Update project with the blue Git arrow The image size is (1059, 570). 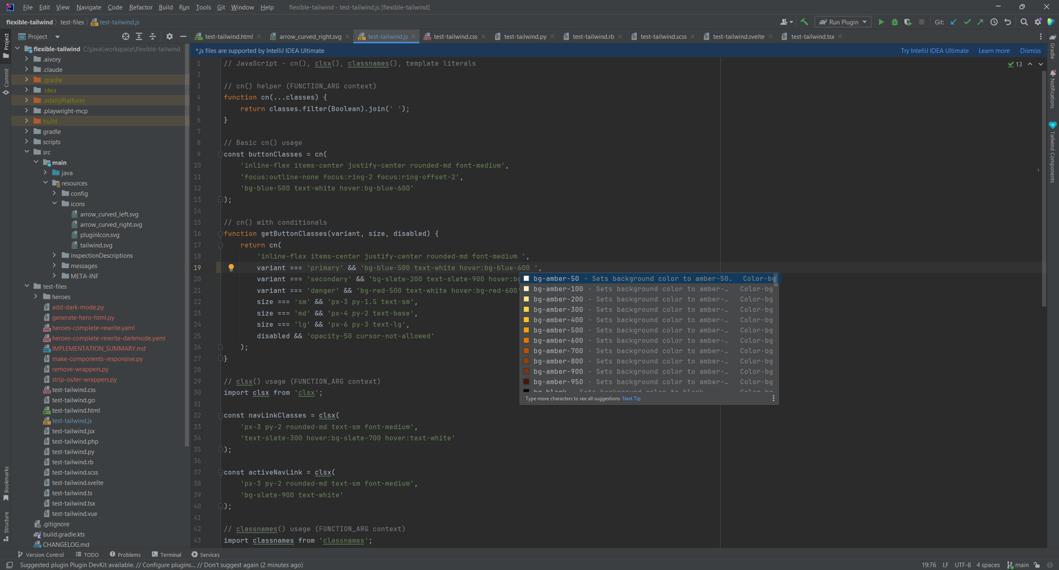pos(954,22)
